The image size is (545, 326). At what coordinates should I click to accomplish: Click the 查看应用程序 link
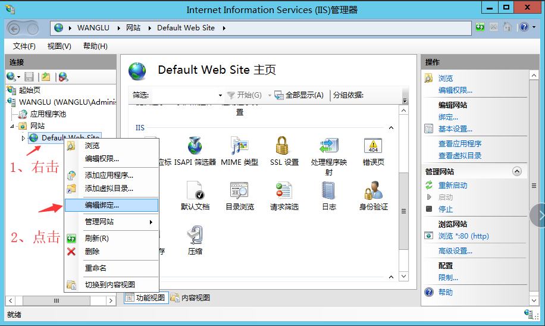point(460,143)
